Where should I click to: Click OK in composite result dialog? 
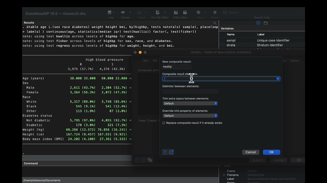(271, 152)
